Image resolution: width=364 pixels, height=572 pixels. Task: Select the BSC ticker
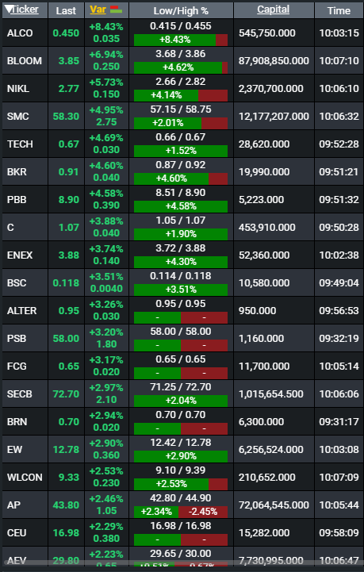[x=17, y=282]
